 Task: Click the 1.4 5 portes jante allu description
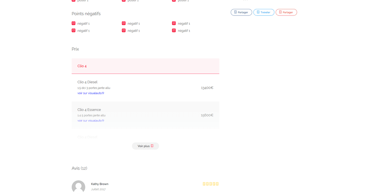tap(91, 116)
